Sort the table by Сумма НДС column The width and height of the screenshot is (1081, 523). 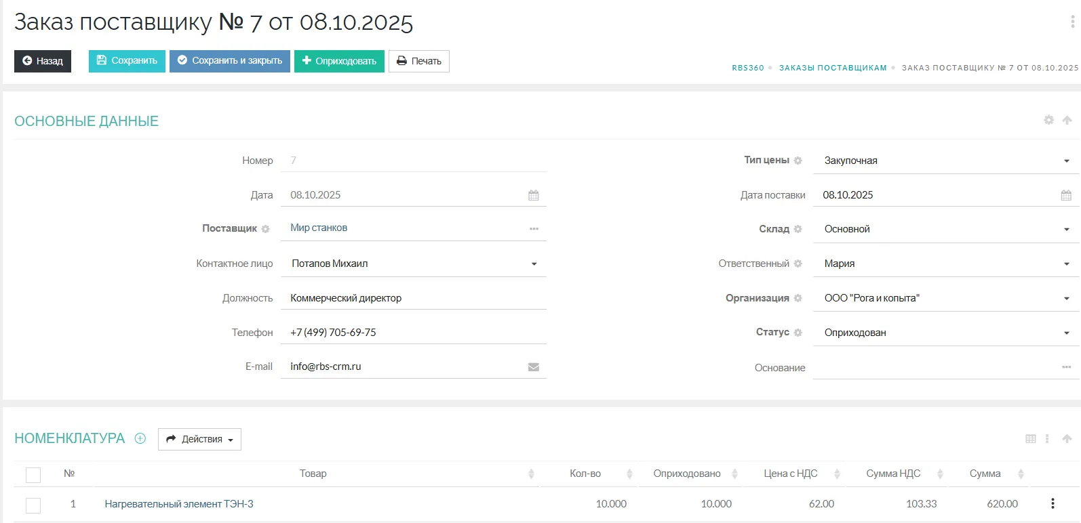pos(940,474)
